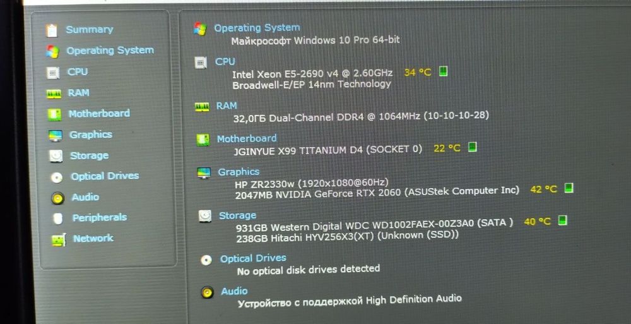Viewport: 631px width, 324px height.
Task: Click the board icon beside main panel Motherboard heading
Action: [203, 140]
